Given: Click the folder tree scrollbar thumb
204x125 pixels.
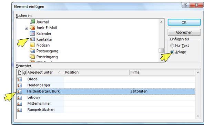Looking at the screenshot, I should tap(161, 50).
